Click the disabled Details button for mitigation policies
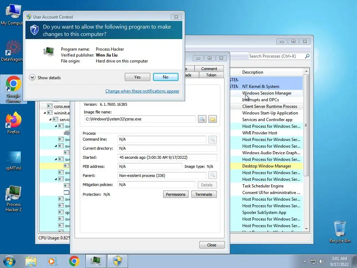The width and height of the screenshot is (357, 268). (207, 185)
